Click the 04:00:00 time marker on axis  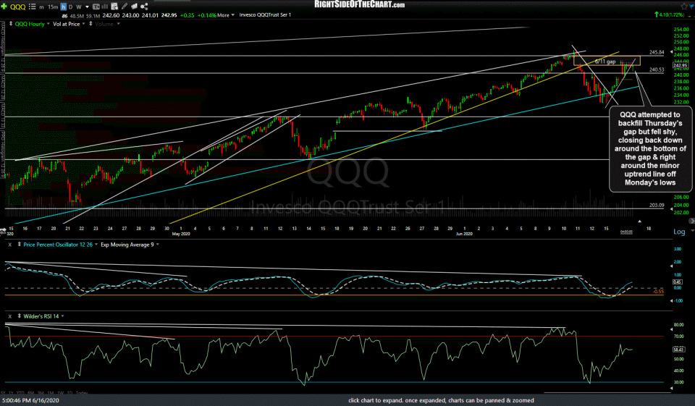tap(626, 232)
